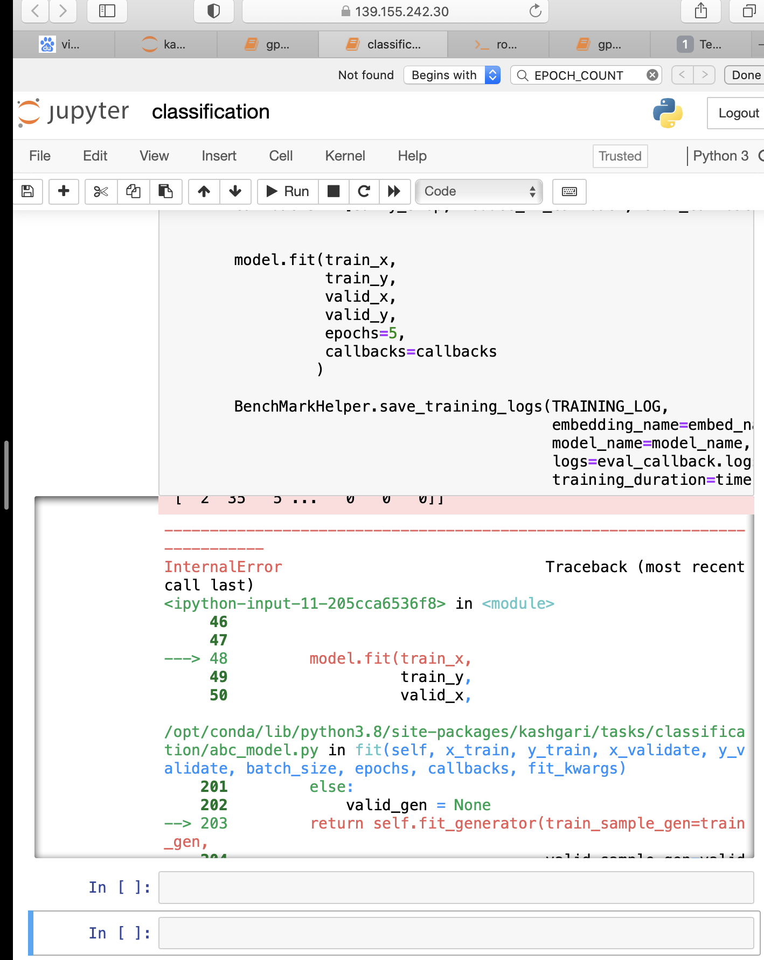Restart the kernel icon
This screenshot has width=764, height=960.
click(364, 191)
